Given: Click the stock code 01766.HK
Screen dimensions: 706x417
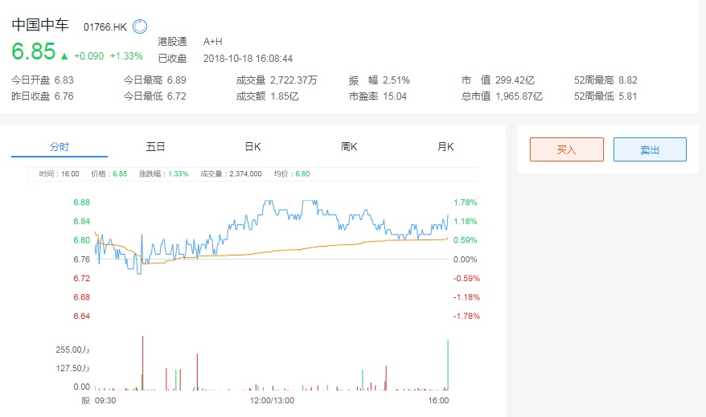Looking at the screenshot, I should 105,27.
